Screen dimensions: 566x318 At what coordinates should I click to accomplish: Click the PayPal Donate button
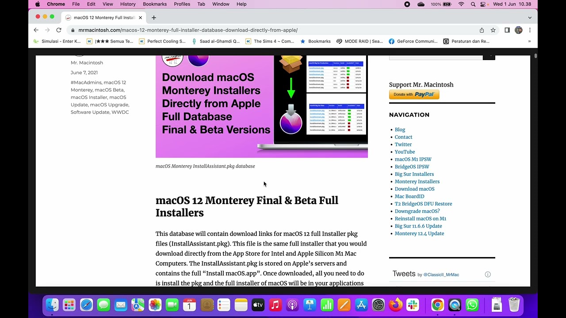[x=414, y=95]
